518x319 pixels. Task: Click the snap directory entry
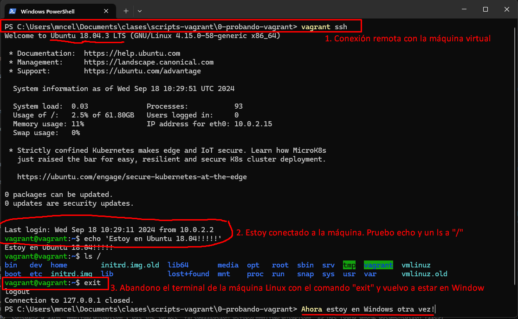point(305,273)
